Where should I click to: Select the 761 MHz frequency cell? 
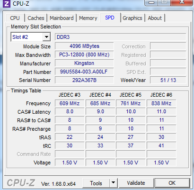click(131, 103)
